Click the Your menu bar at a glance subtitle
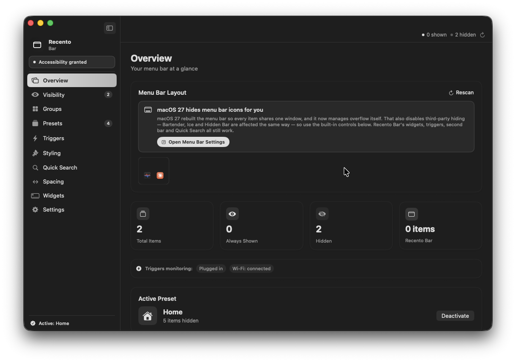 [x=164, y=68]
